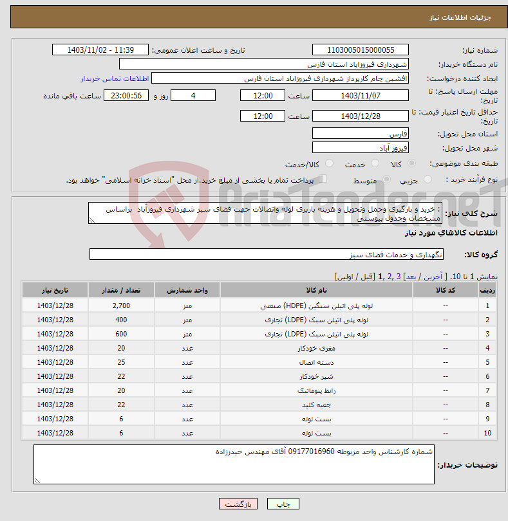Go to page 3 of items
Viewport: 508px width, 521px height.
398,277
